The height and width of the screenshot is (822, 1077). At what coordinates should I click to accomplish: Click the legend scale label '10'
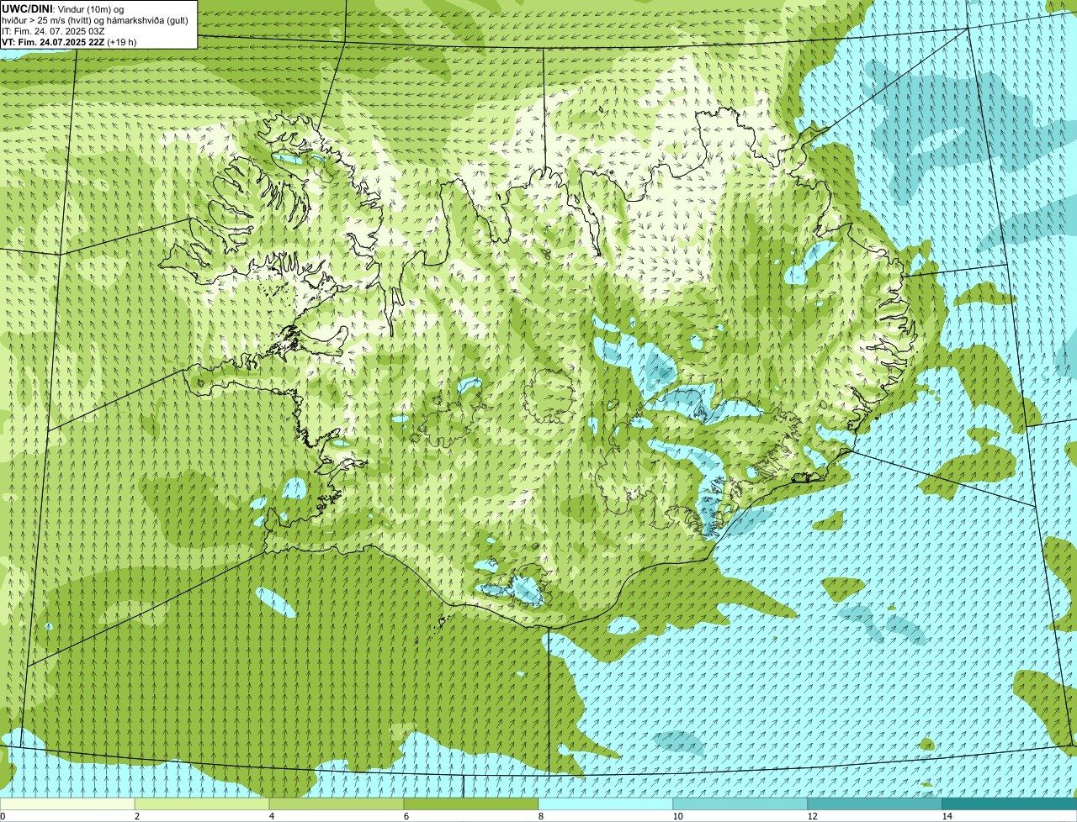pos(677,816)
